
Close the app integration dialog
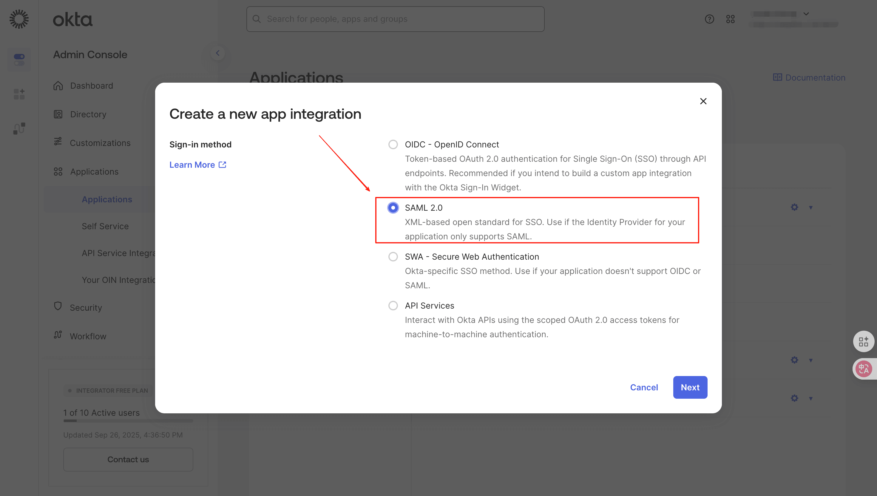tap(703, 101)
